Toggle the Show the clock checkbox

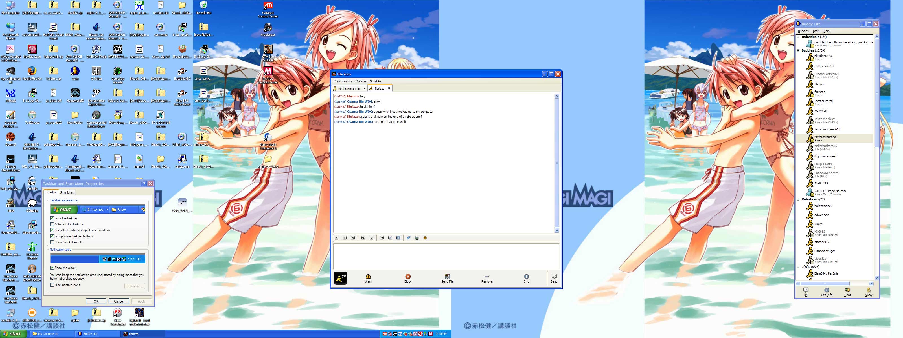point(52,268)
